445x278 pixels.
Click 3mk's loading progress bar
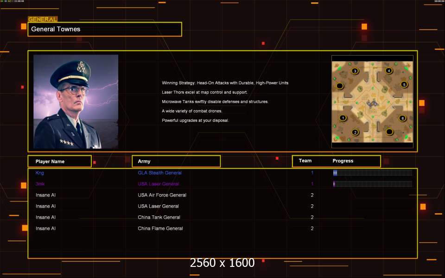point(373,184)
